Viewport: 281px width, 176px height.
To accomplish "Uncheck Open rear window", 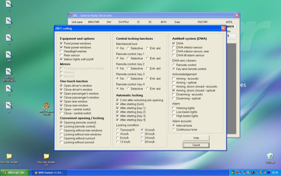I will (x=61, y=101).
